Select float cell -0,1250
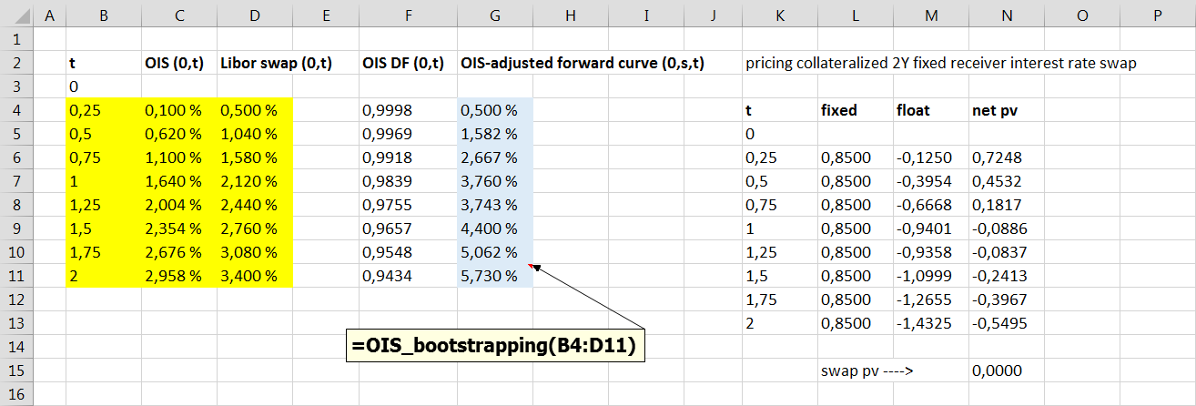Viewport: 1196px width, 406px height. [x=931, y=157]
